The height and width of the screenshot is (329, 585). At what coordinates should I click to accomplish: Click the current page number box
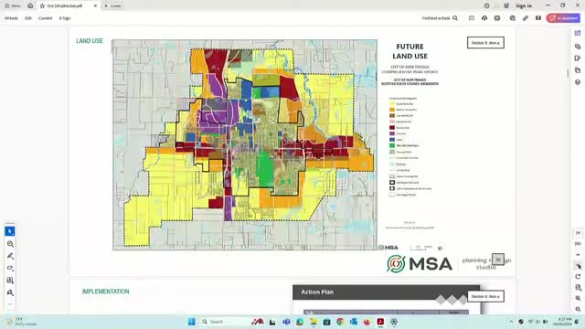click(x=578, y=233)
